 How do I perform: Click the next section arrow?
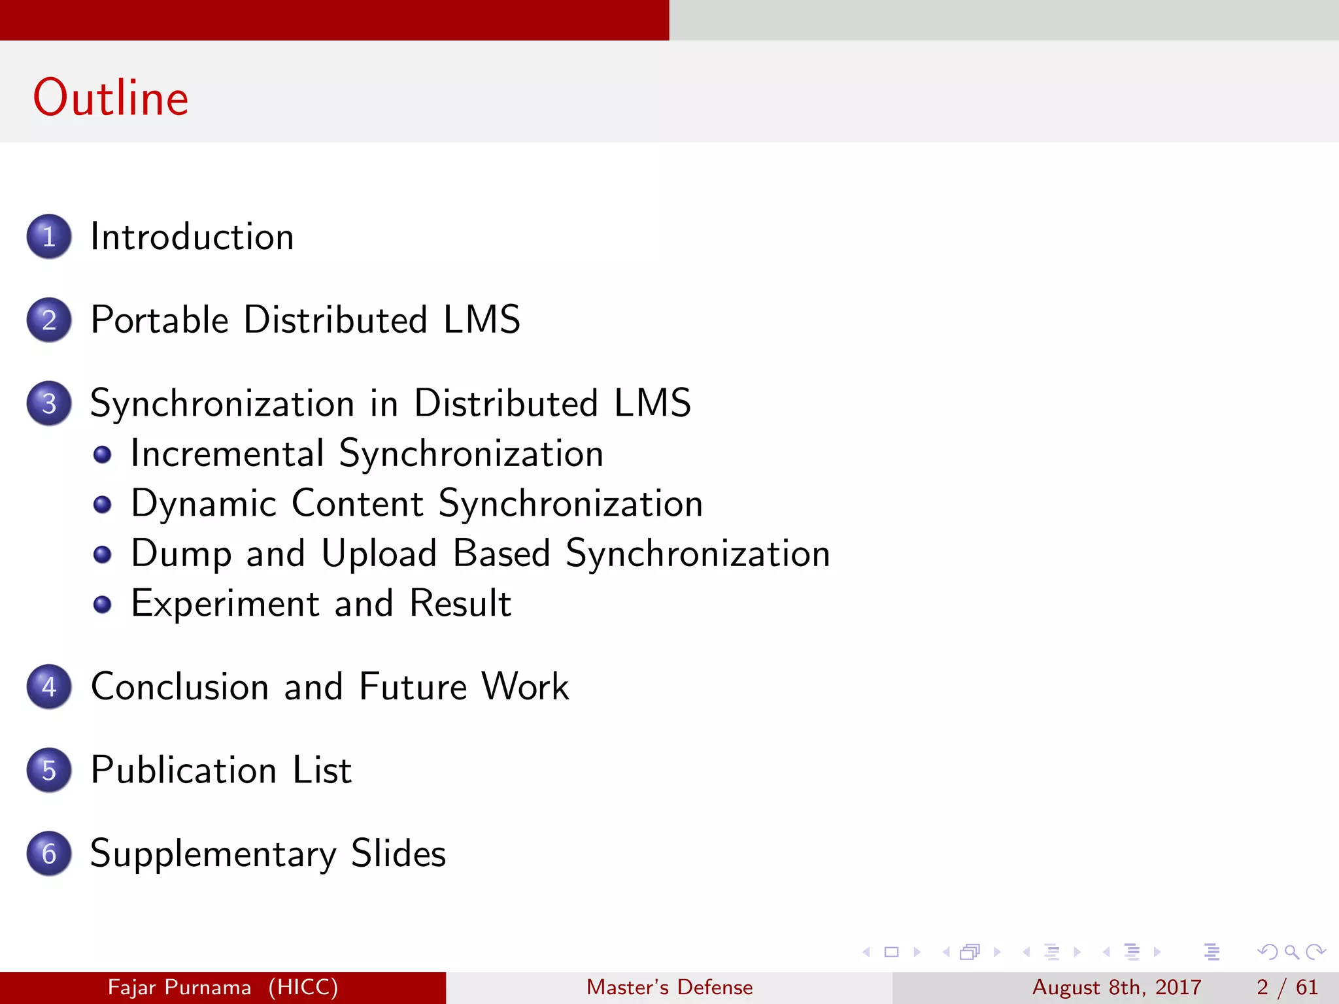point(1157,952)
